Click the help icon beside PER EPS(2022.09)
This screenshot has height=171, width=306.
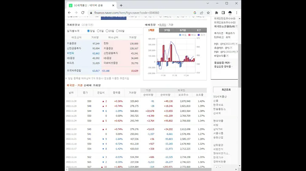coord(236,44)
